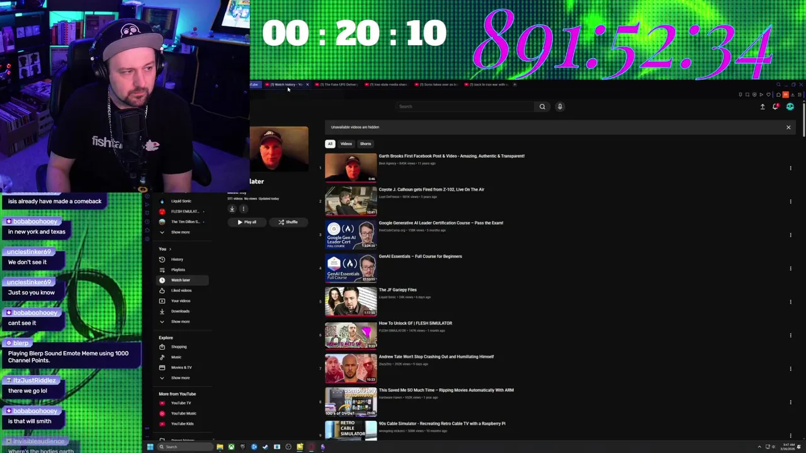Open Garth Brooks First Facebook Post title
Image resolution: width=806 pixels, height=453 pixels.
(x=451, y=156)
